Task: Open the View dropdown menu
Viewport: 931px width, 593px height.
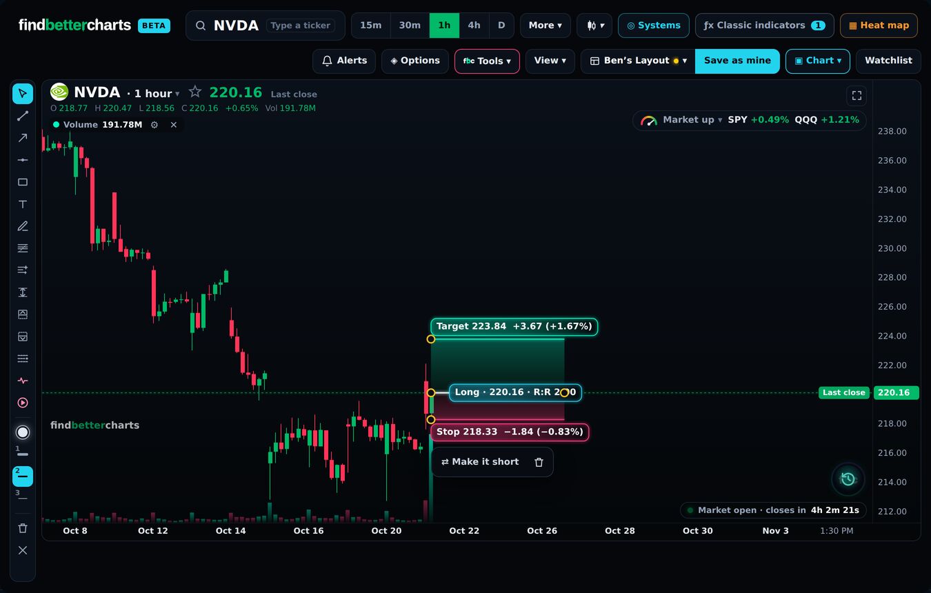Action: point(550,61)
